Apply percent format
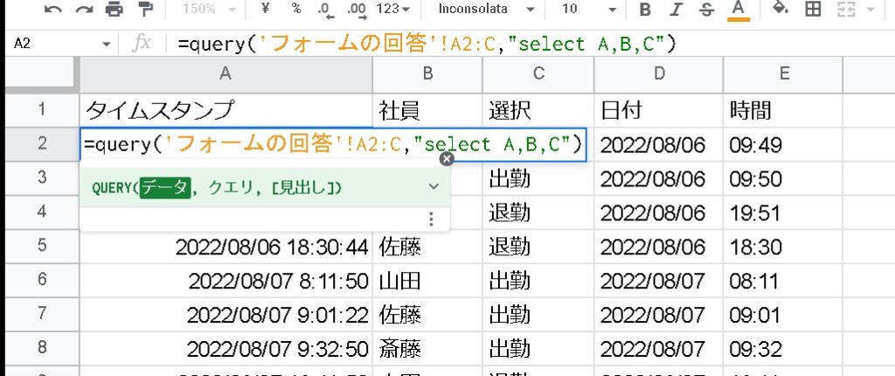Image resolution: width=895 pixels, height=376 pixels. click(x=296, y=10)
